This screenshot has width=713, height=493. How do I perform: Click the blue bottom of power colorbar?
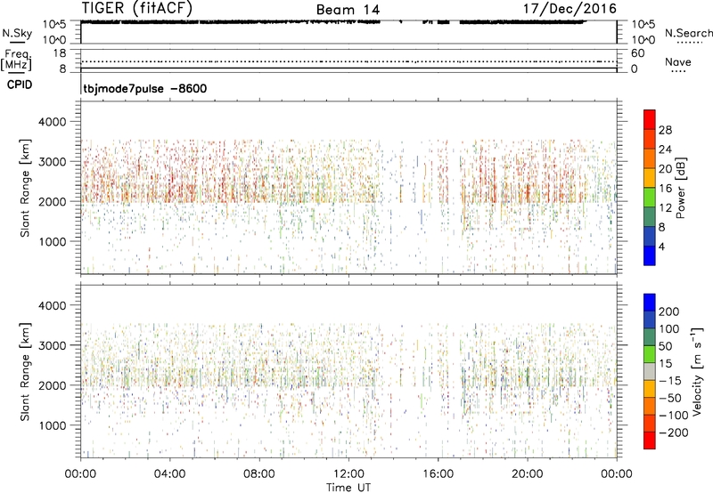[650, 255]
